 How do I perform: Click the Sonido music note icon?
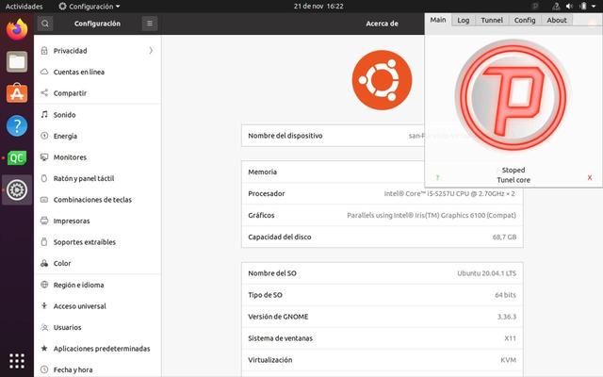click(44, 114)
